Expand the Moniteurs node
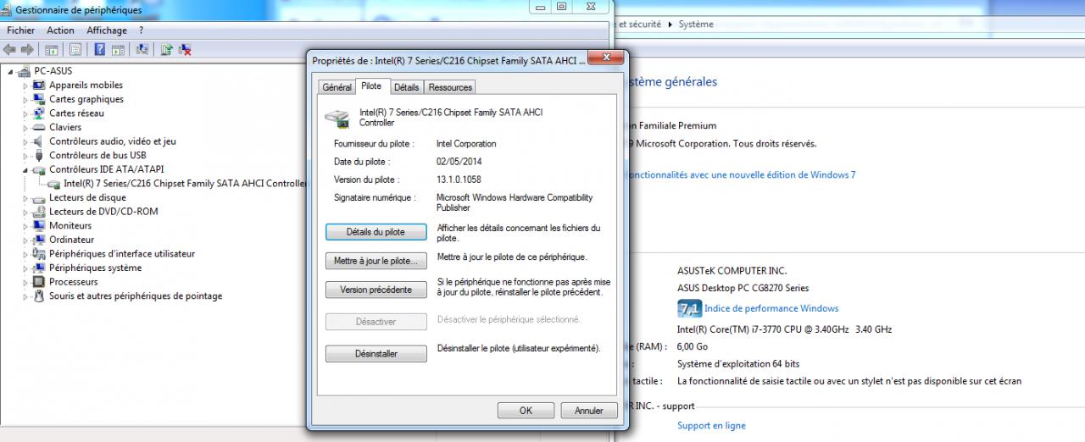Screen dimensions: 1085x442 pos(25,226)
